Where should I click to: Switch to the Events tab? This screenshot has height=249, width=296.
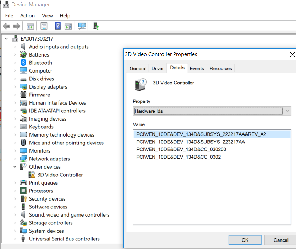197,68
